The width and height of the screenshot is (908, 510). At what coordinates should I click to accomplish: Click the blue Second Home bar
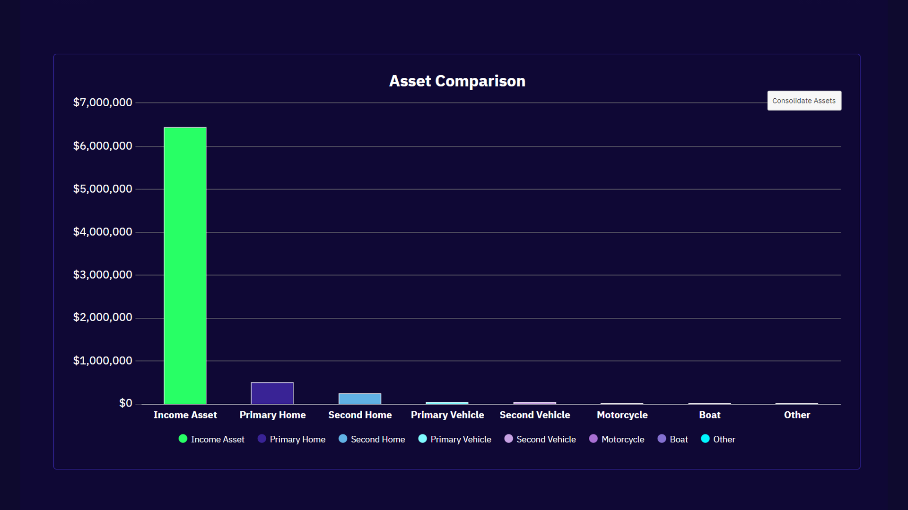click(360, 399)
